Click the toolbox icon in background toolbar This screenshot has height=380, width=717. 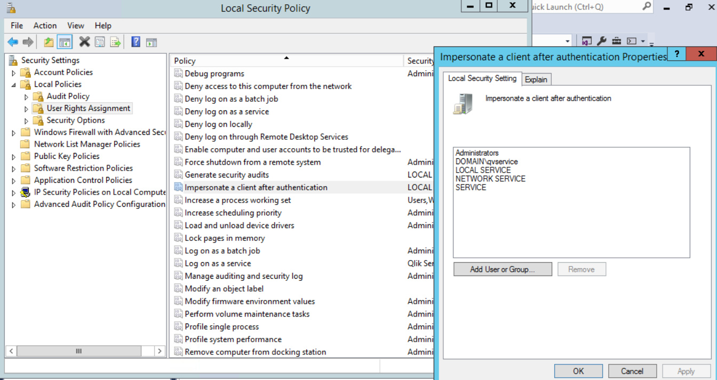[x=616, y=41]
